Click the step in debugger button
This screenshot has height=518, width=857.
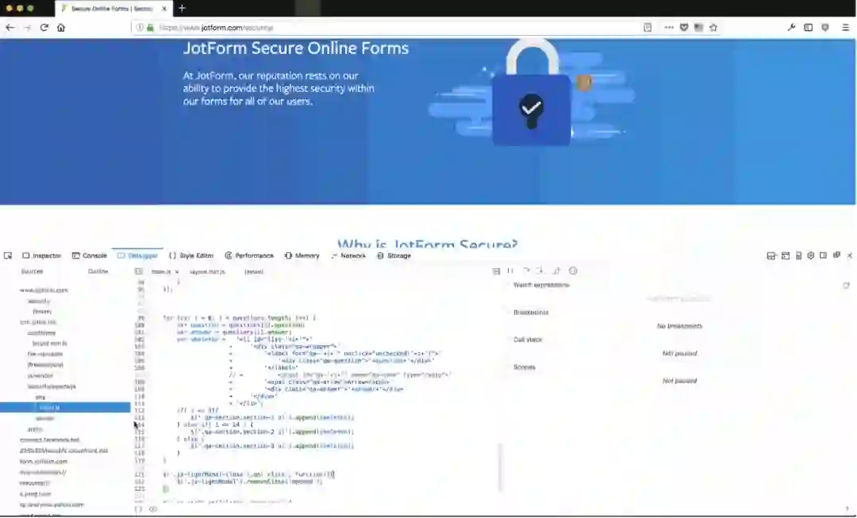(540, 271)
